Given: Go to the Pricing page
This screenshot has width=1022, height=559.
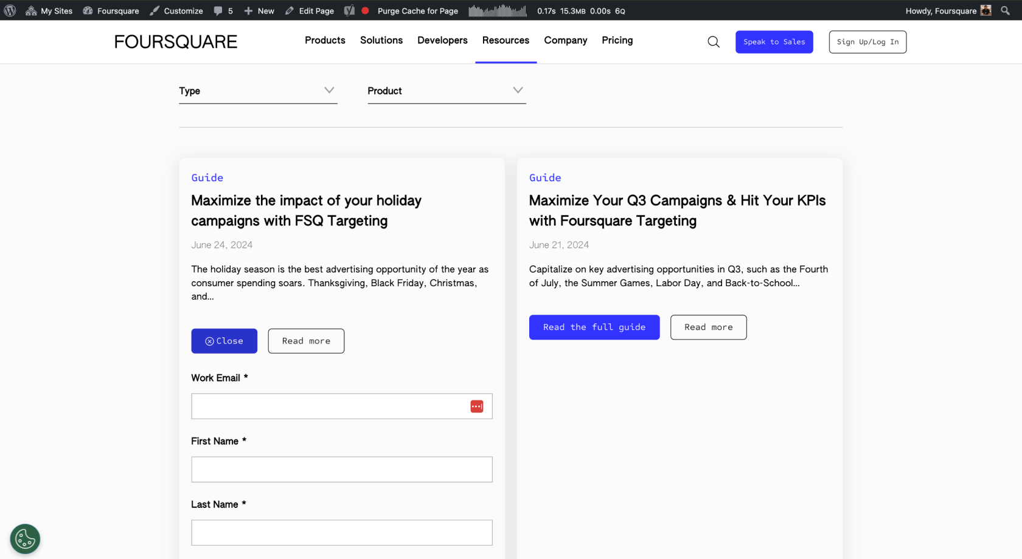Looking at the screenshot, I should coord(617,40).
